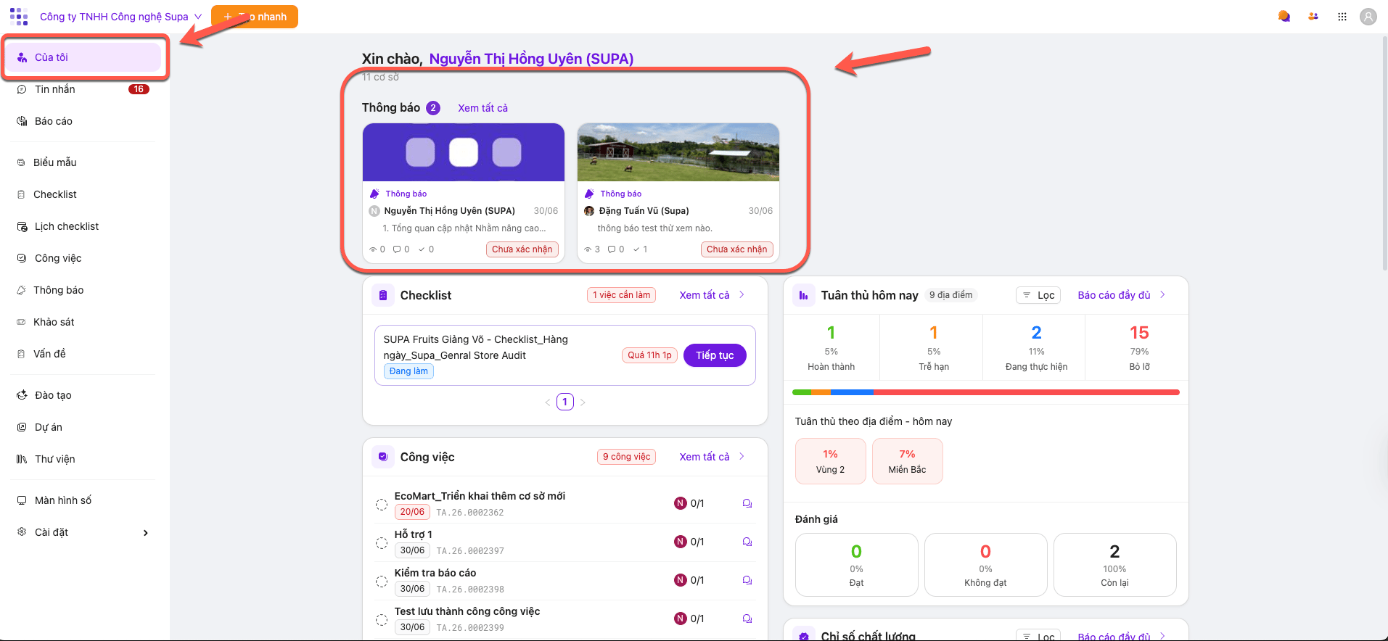Viewport: 1388px width, 641px height.
Task: Click the Checklist card header icon
Action: point(383,295)
